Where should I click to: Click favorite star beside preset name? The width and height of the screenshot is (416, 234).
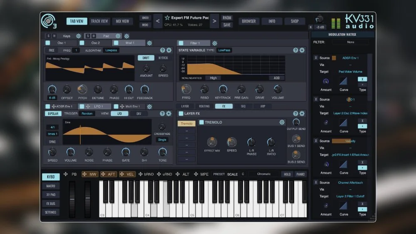167,17
